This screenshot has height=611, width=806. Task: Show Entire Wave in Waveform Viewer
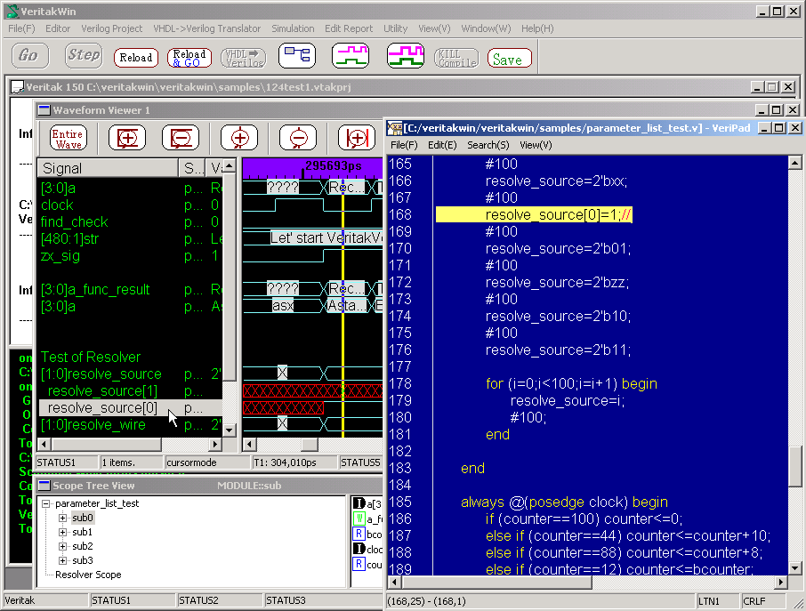[x=68, y=138]
